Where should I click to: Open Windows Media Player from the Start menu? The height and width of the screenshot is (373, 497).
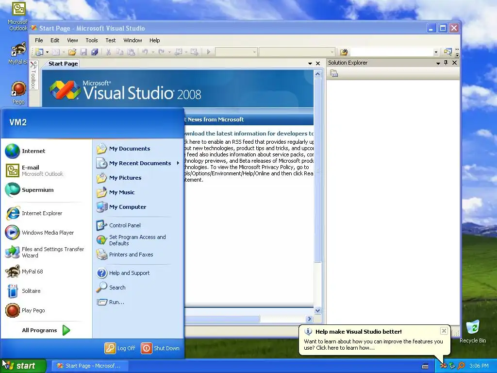coord(46,233)
